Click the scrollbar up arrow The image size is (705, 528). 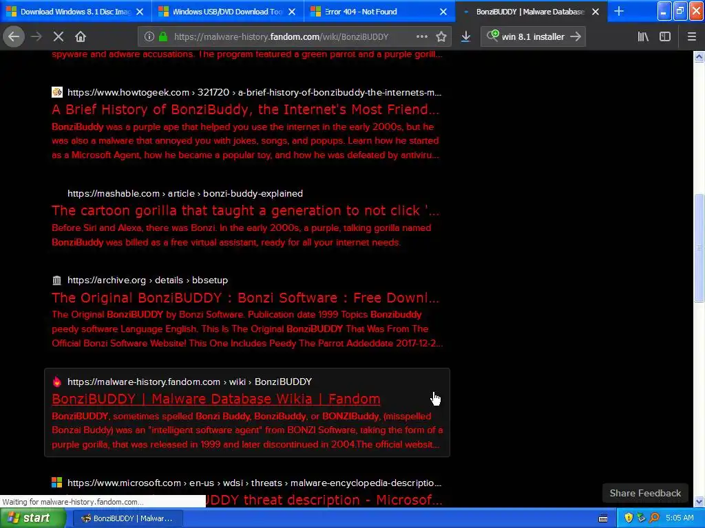699,56
